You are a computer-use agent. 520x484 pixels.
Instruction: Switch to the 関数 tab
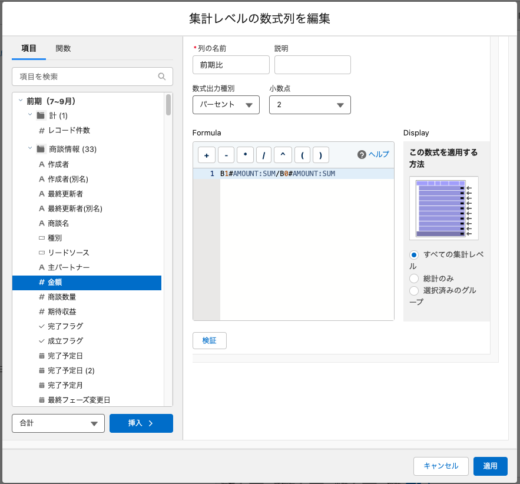[x=63, y=48]
